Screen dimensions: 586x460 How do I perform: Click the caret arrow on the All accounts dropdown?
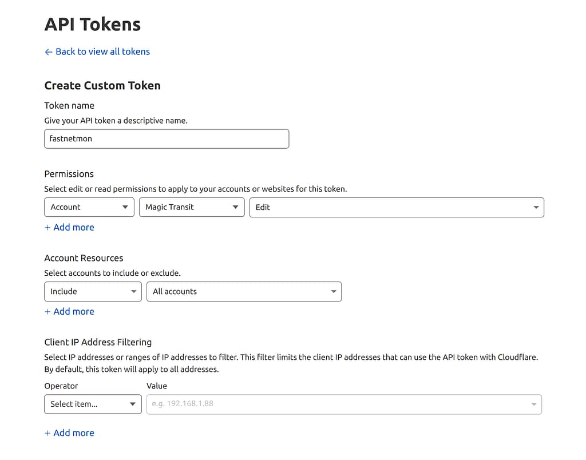(x=334, y=291)
